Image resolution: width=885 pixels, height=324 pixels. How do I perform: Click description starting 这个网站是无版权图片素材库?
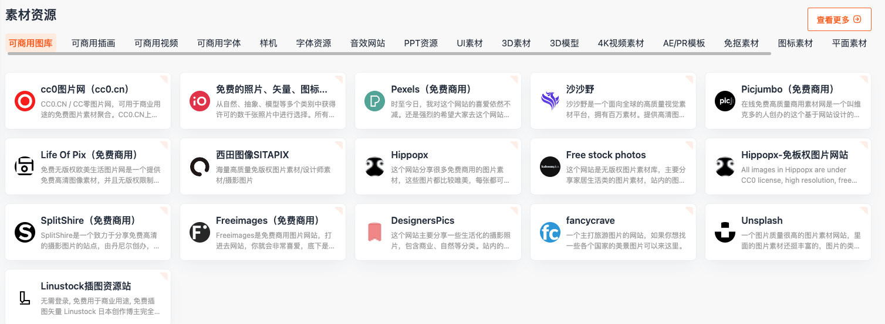[626, 175]
